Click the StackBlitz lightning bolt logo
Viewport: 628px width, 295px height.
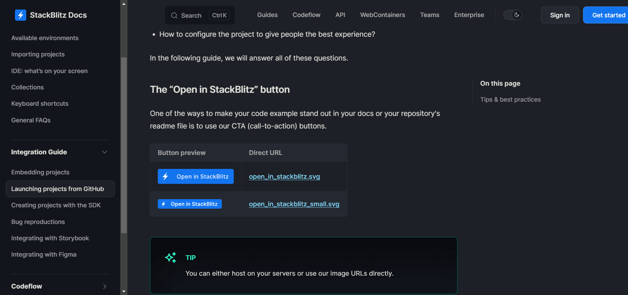20,15
